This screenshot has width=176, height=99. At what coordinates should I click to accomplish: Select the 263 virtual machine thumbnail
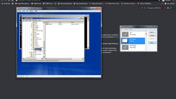[x=125, y=34]
